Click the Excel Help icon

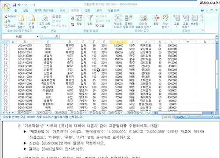coord(202,11)
